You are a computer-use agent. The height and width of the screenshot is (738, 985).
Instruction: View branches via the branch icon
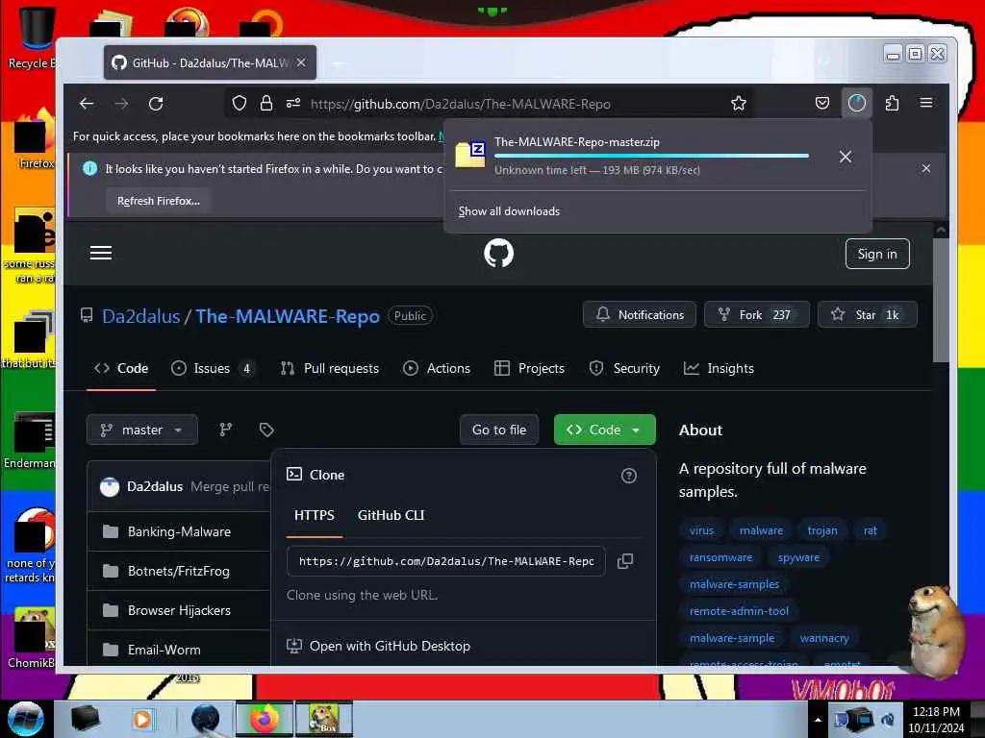tap(225, 430)
